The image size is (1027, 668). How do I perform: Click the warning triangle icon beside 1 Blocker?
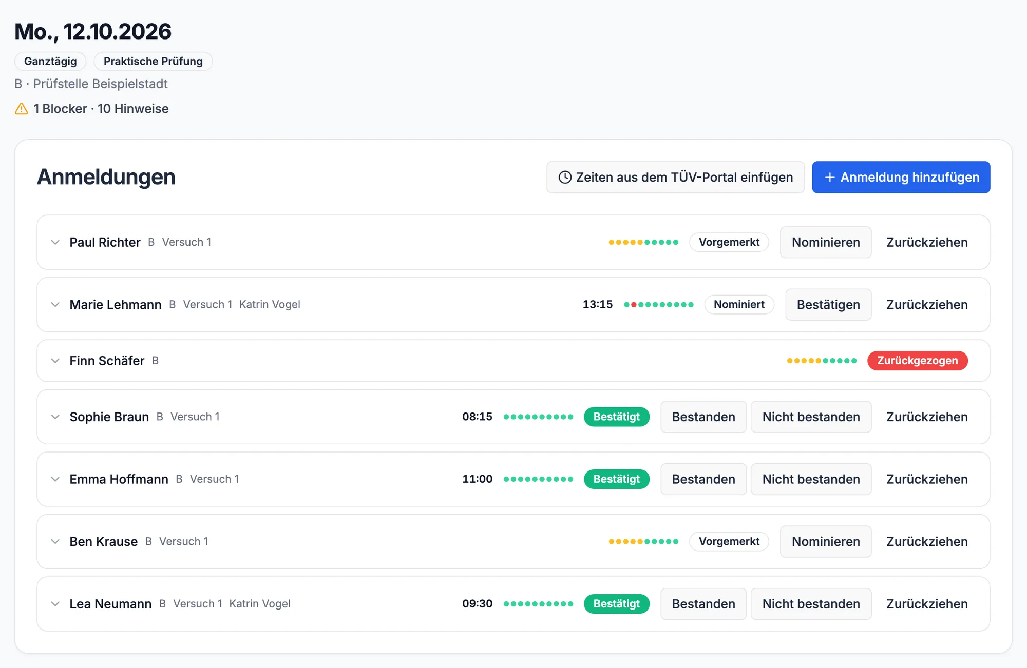click(22, 109)
